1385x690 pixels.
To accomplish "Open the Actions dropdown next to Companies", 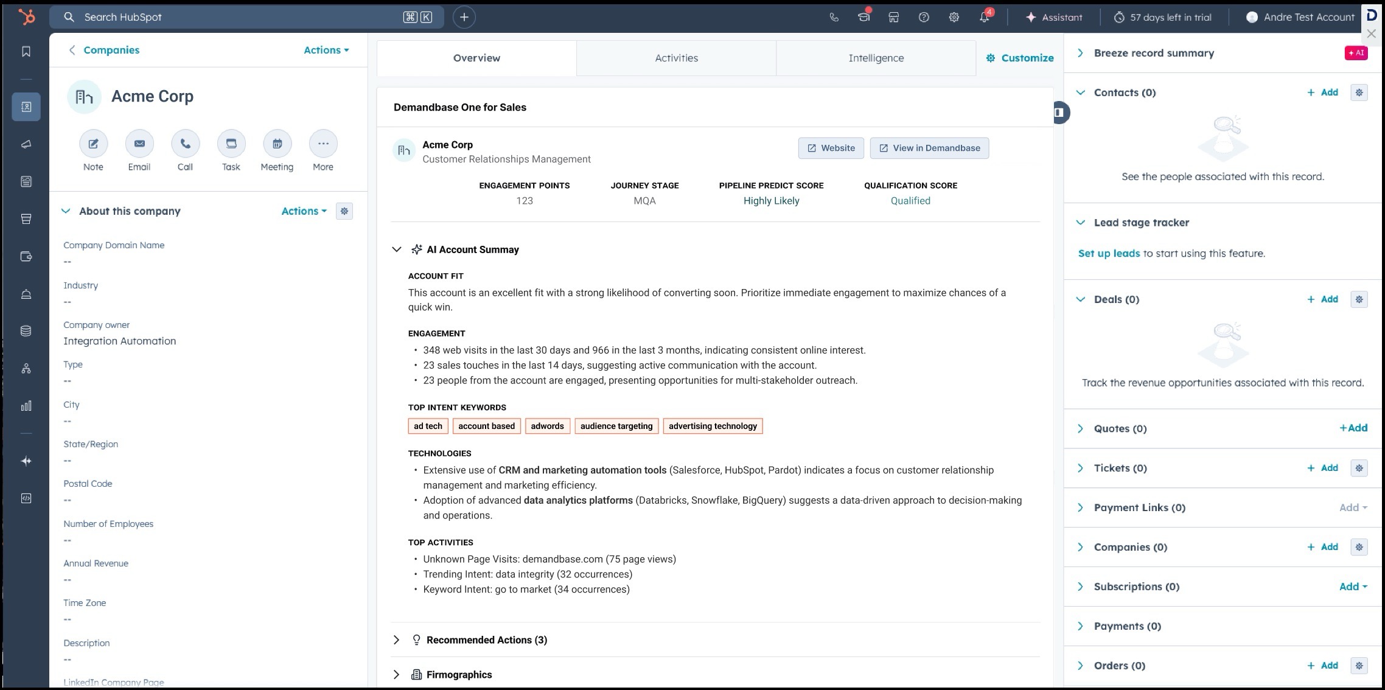I will click(x=326, y=50).
